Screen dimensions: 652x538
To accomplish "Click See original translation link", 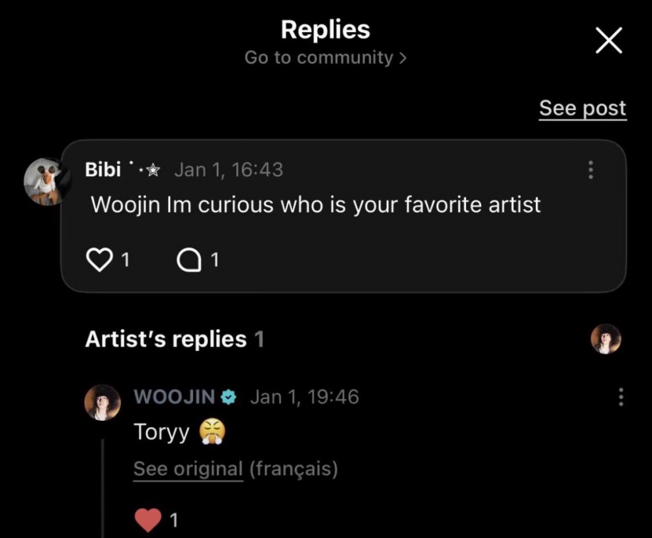I will 188,469.
